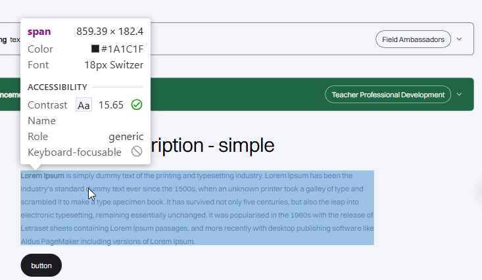Click the "ription - simple" heading
Image resolution: width=482 pixels, height=280 pixels.
point(212,146)
